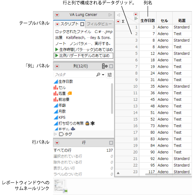193x195 pixels.
Task: Select KPS in the columns list
Action: 62,118
